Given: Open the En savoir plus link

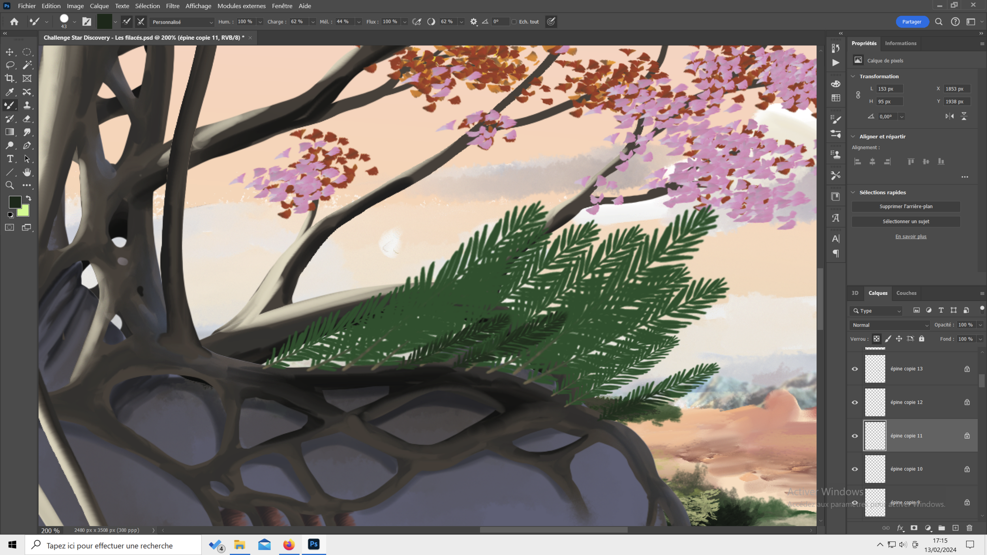Looking at the screenshot, I should tap(910, 236).
